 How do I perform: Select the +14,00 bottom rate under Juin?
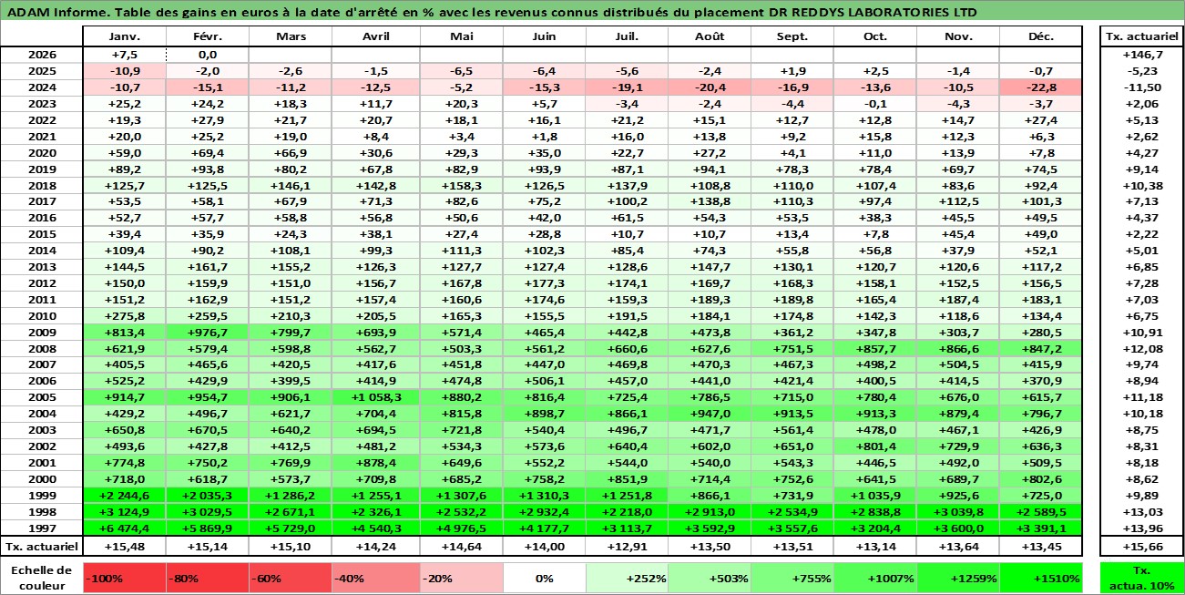[x=545, y=547]
